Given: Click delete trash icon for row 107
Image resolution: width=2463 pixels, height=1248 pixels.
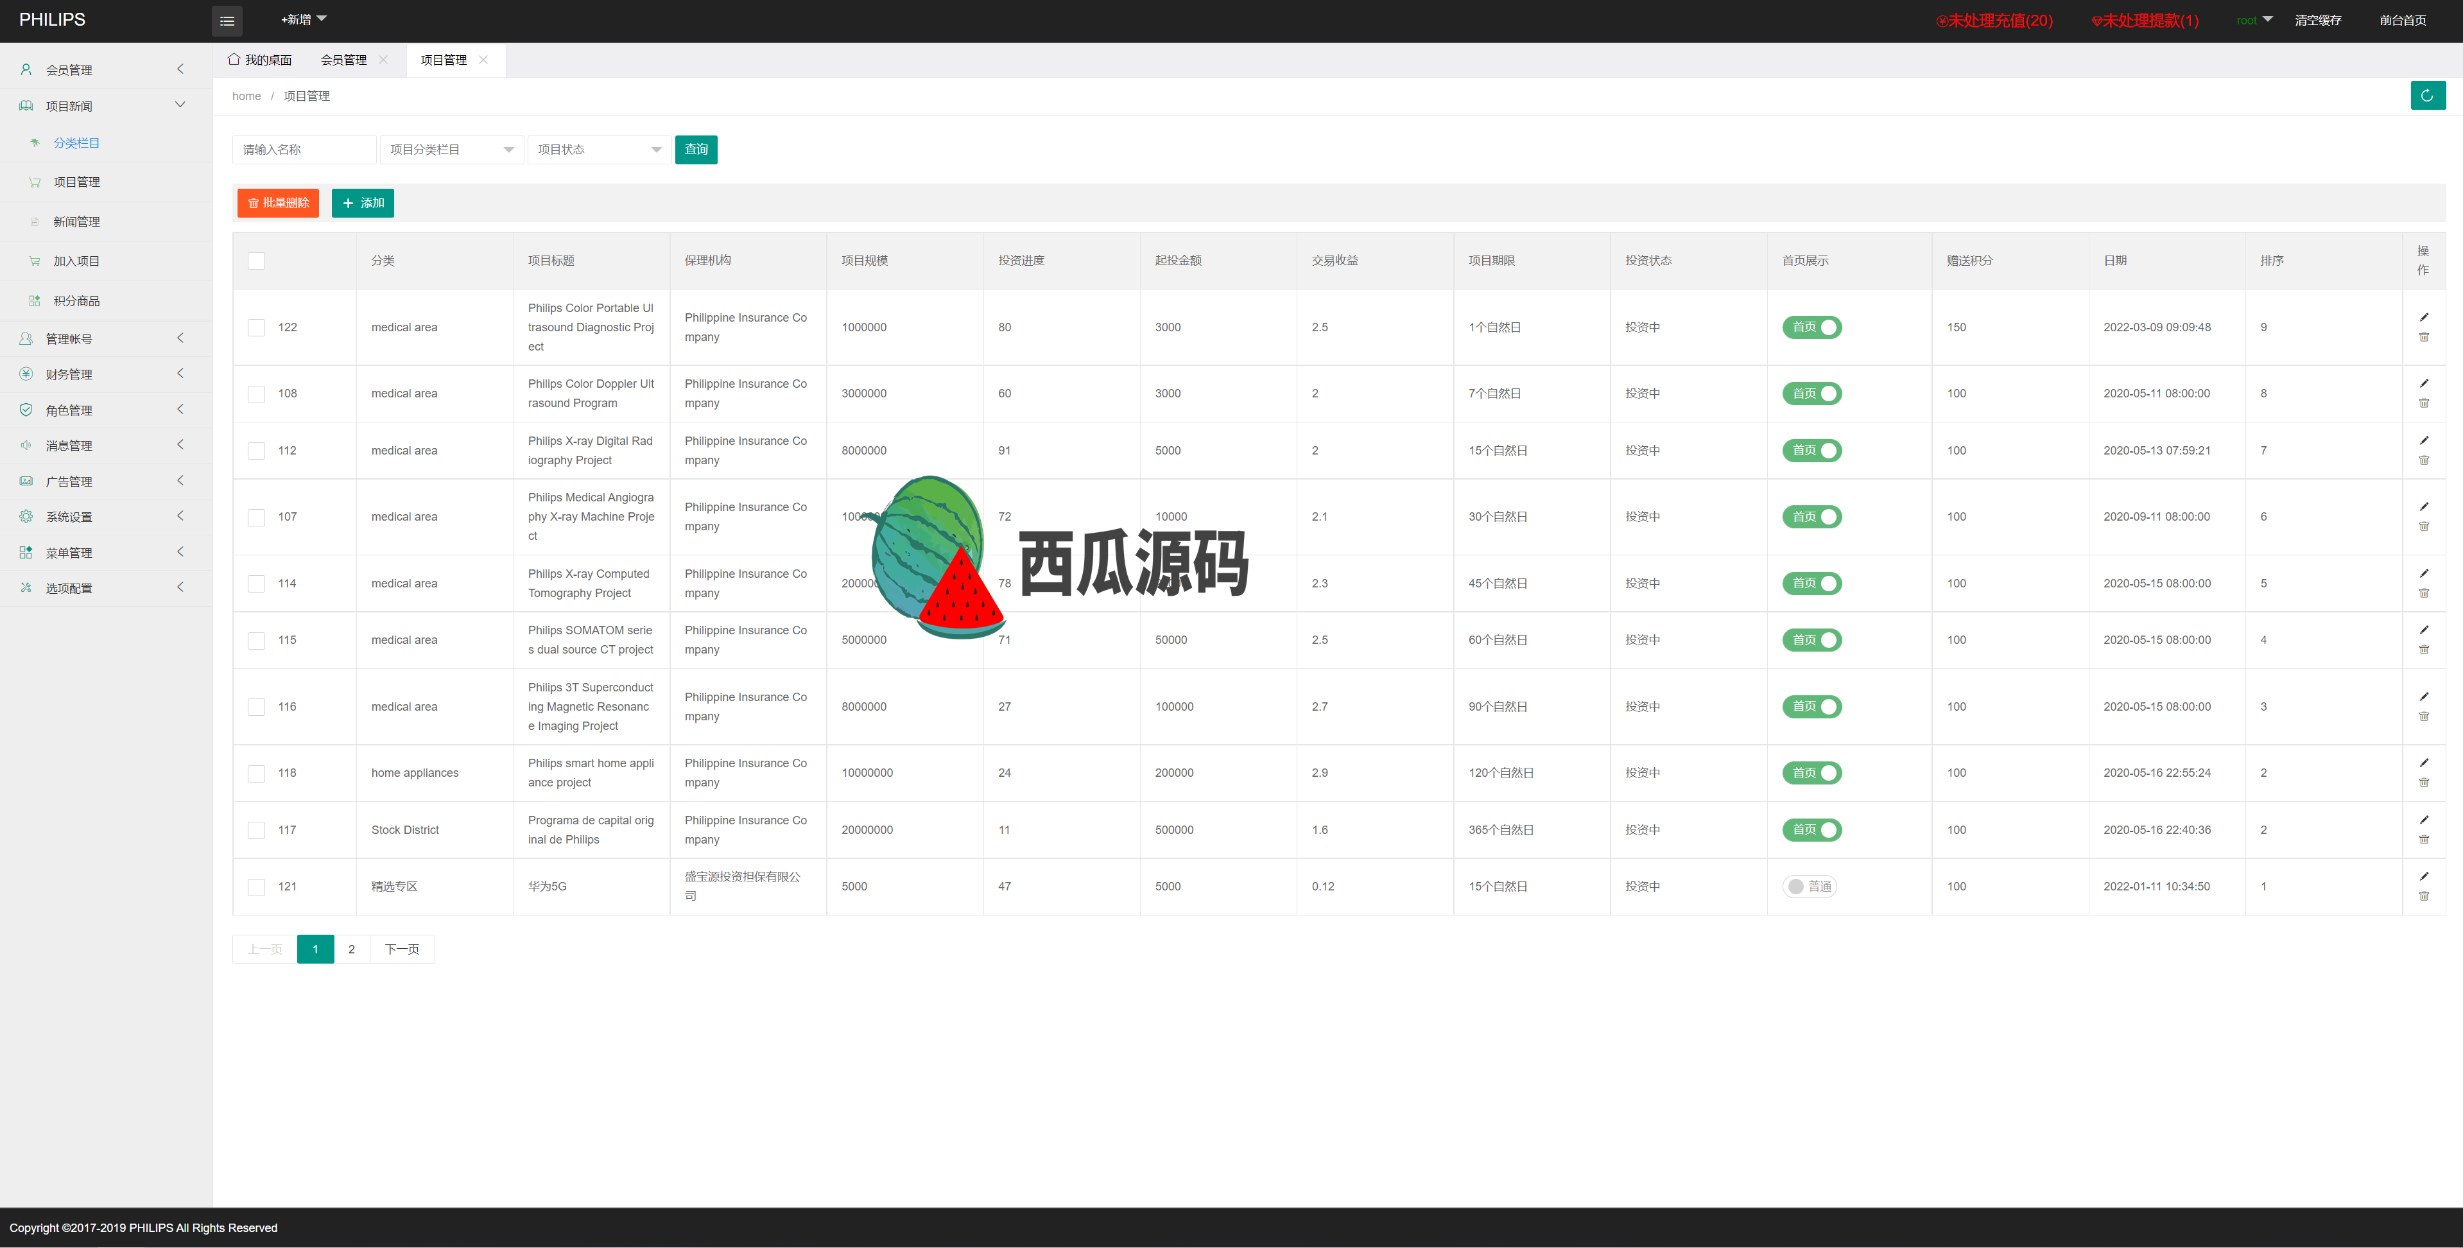Looking at the screenshot, I should 2424,526.
